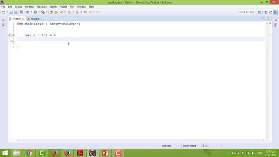The image size is (279, 157).
Task: Click in the Quick Access field
Action: click(246, 12)
